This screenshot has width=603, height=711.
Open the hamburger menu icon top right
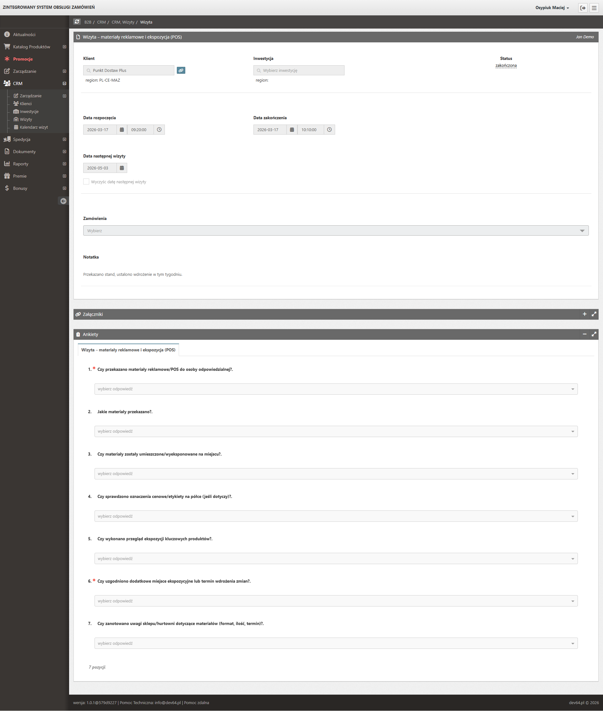click(594, 8)
